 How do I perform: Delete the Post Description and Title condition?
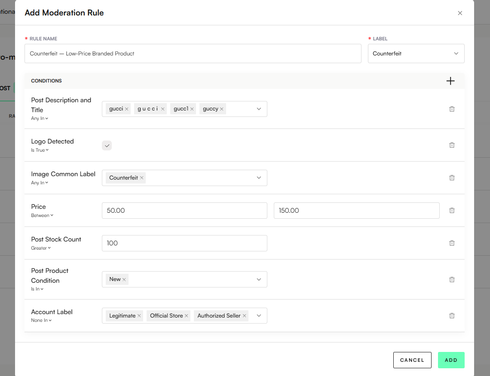click(452, 109)
